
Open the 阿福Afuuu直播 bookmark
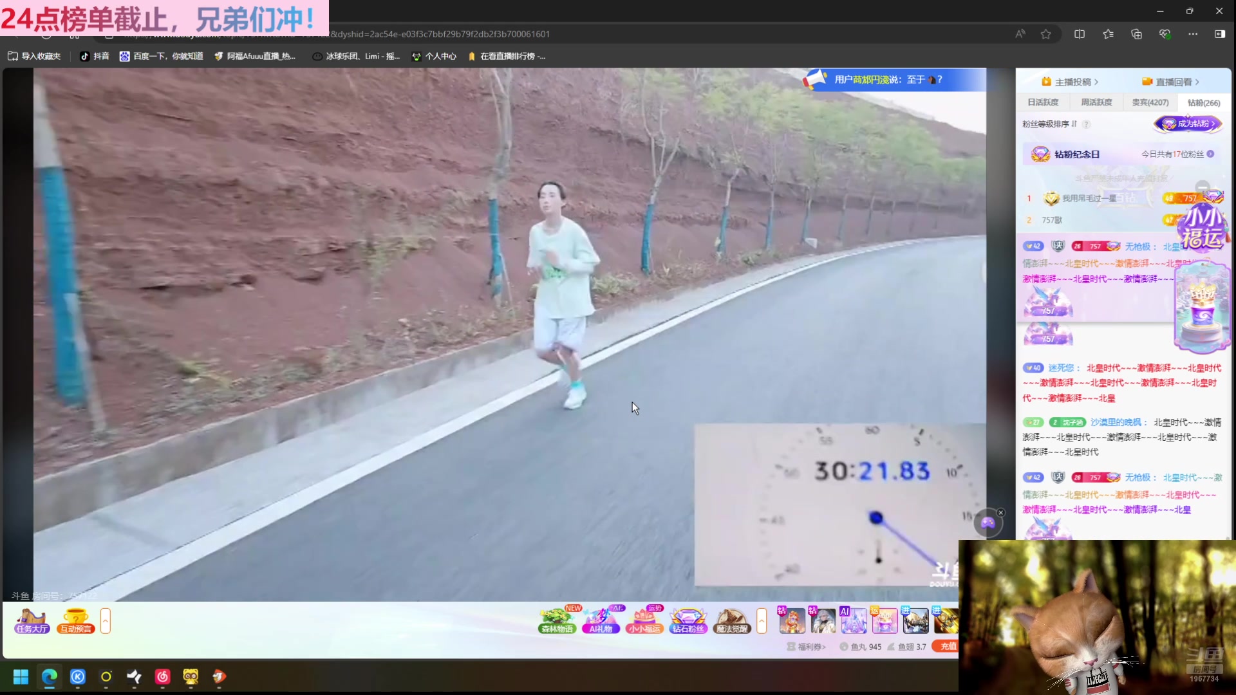click(255, 57)
